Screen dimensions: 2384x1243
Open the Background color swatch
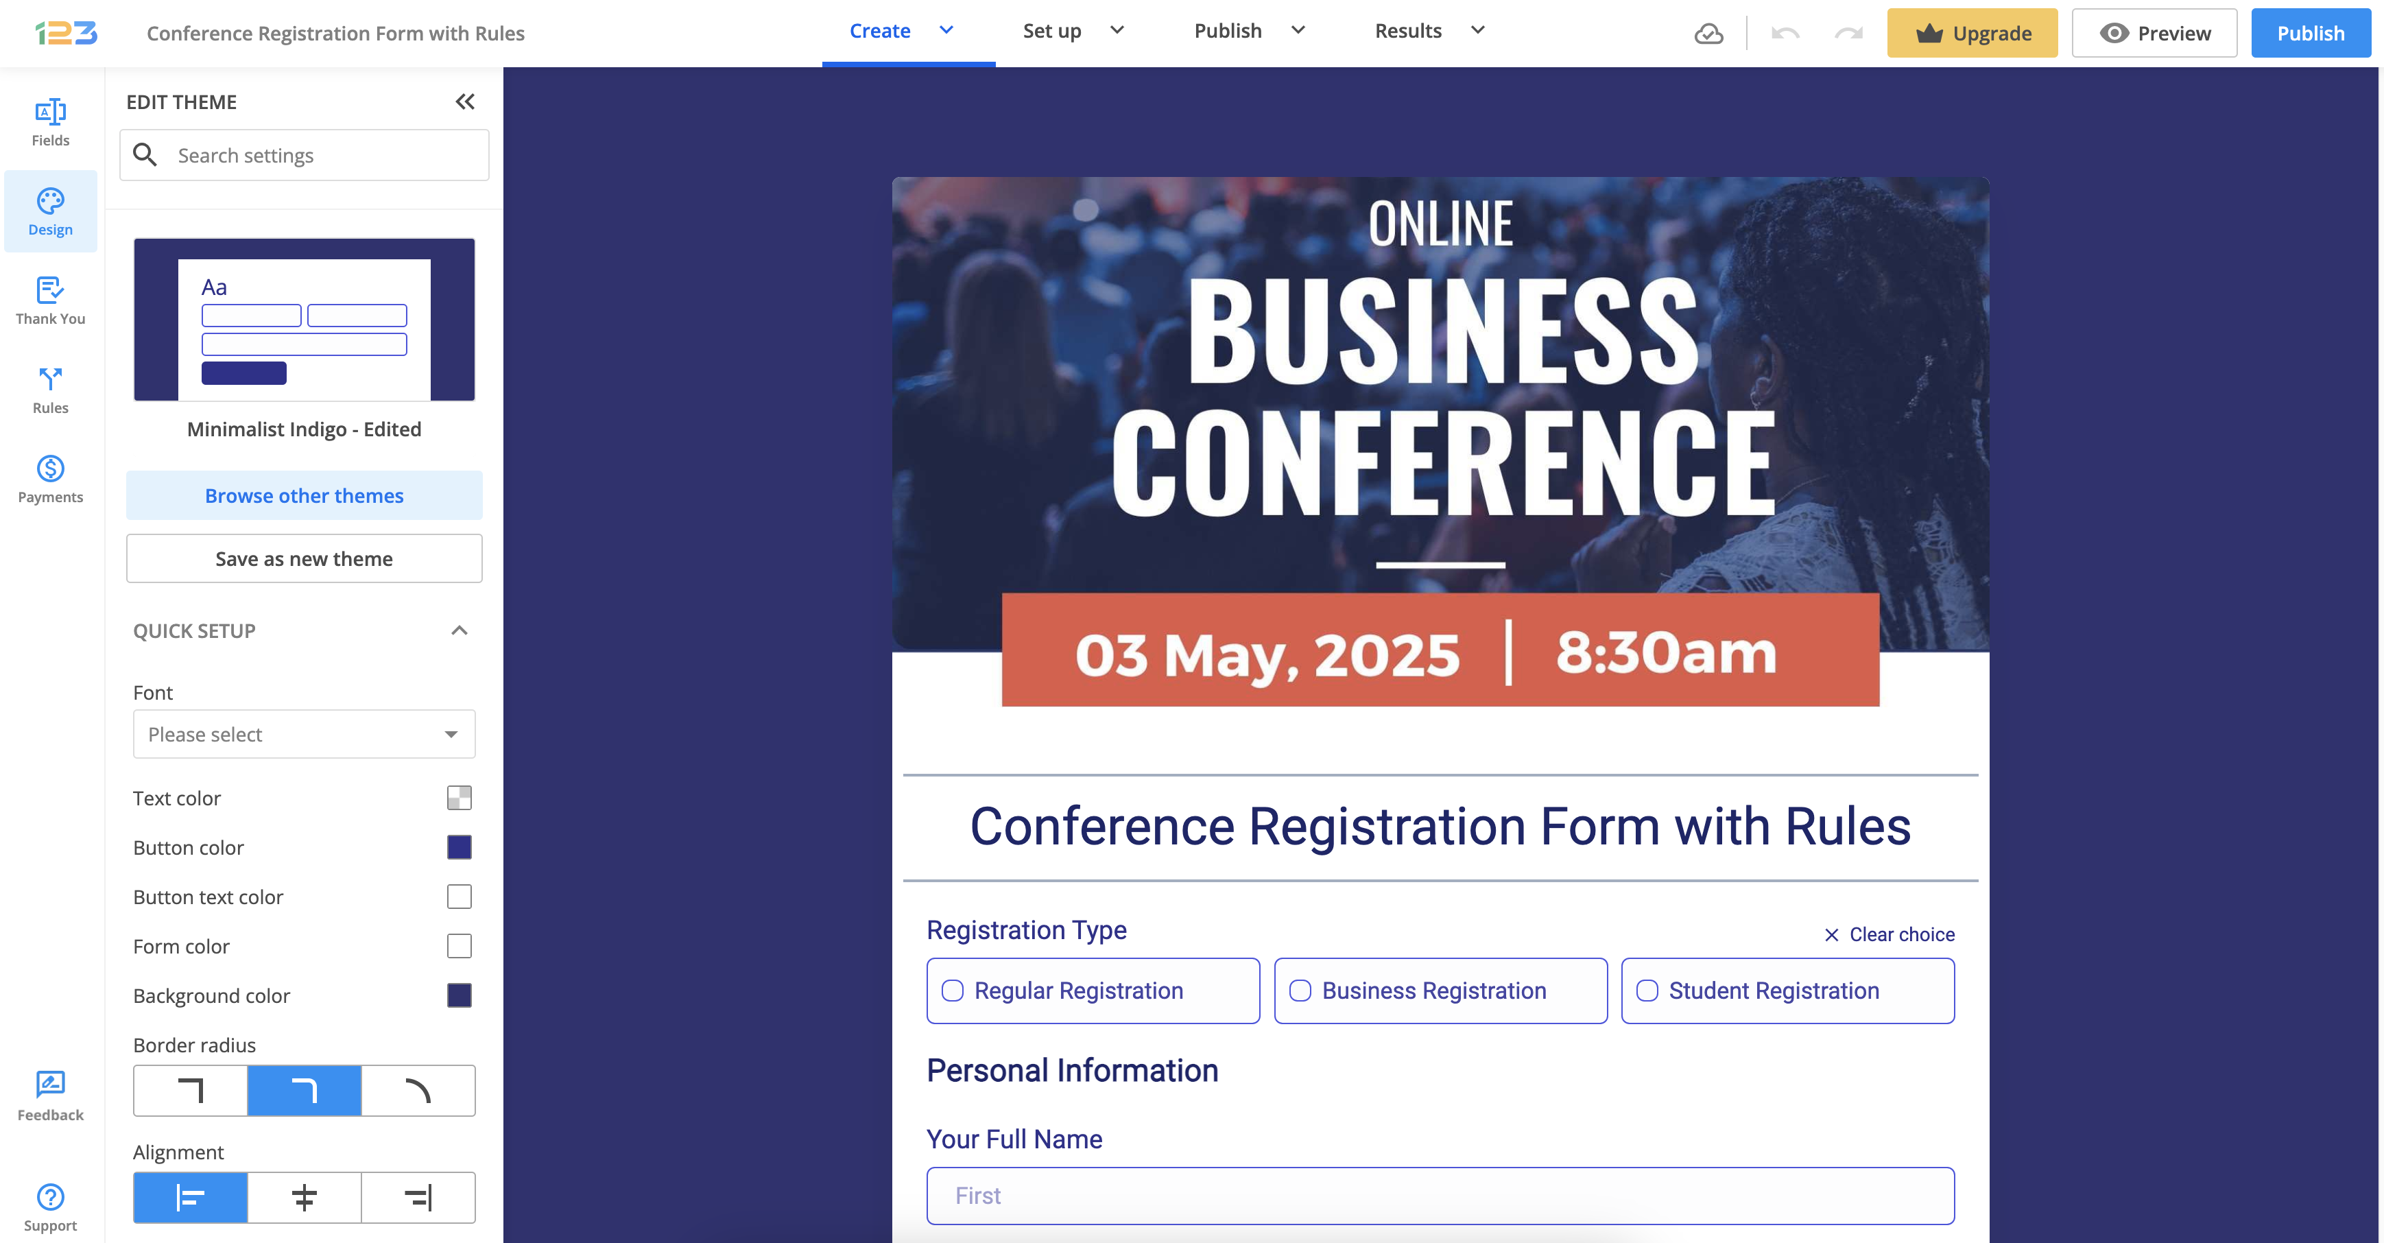point(459,995)
